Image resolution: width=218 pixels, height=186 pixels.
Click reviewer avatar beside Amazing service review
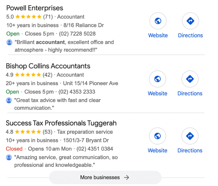[9, 157]
